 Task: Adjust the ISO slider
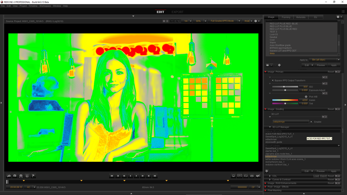[285, 87]
